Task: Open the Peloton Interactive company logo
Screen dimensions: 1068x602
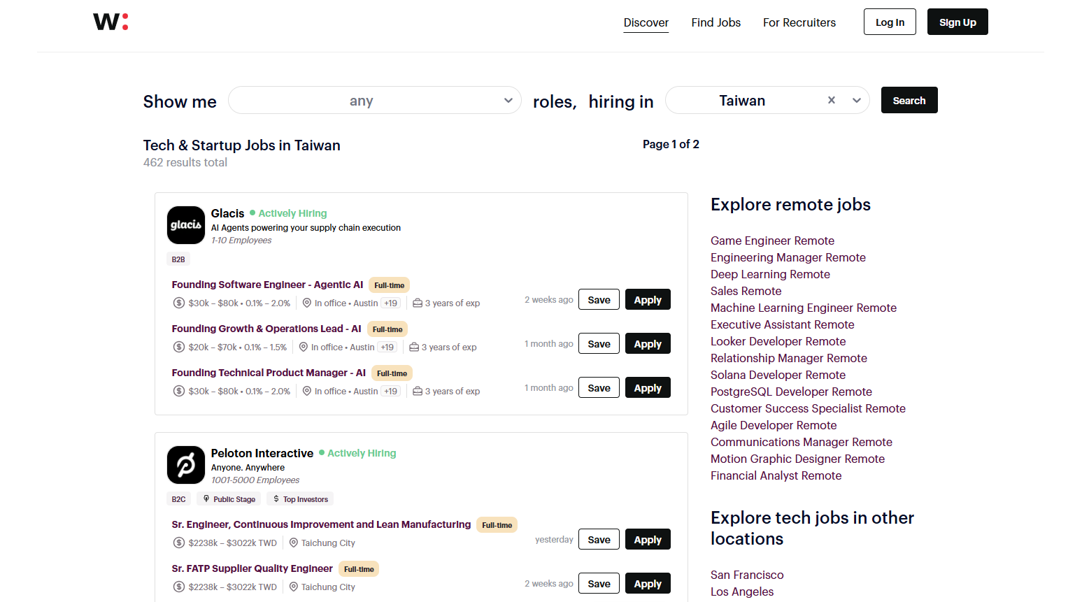Action: [186, 465]
